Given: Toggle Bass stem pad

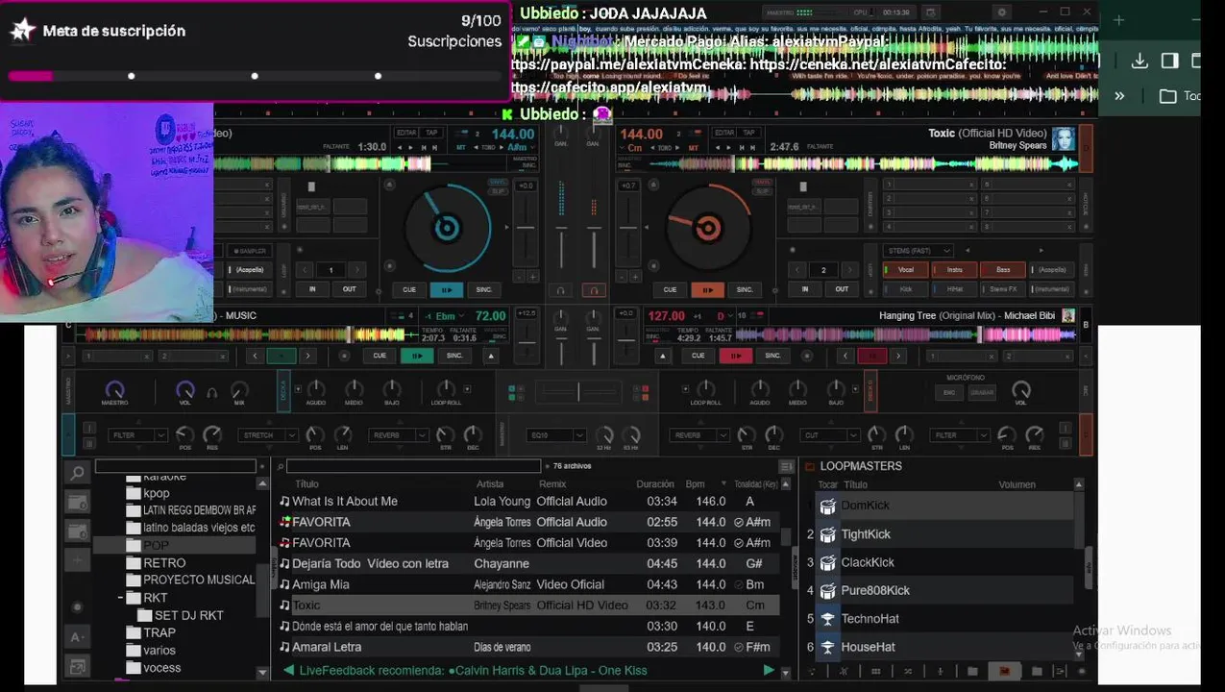Looking at the screenshot, I should tap(1002, 270).
